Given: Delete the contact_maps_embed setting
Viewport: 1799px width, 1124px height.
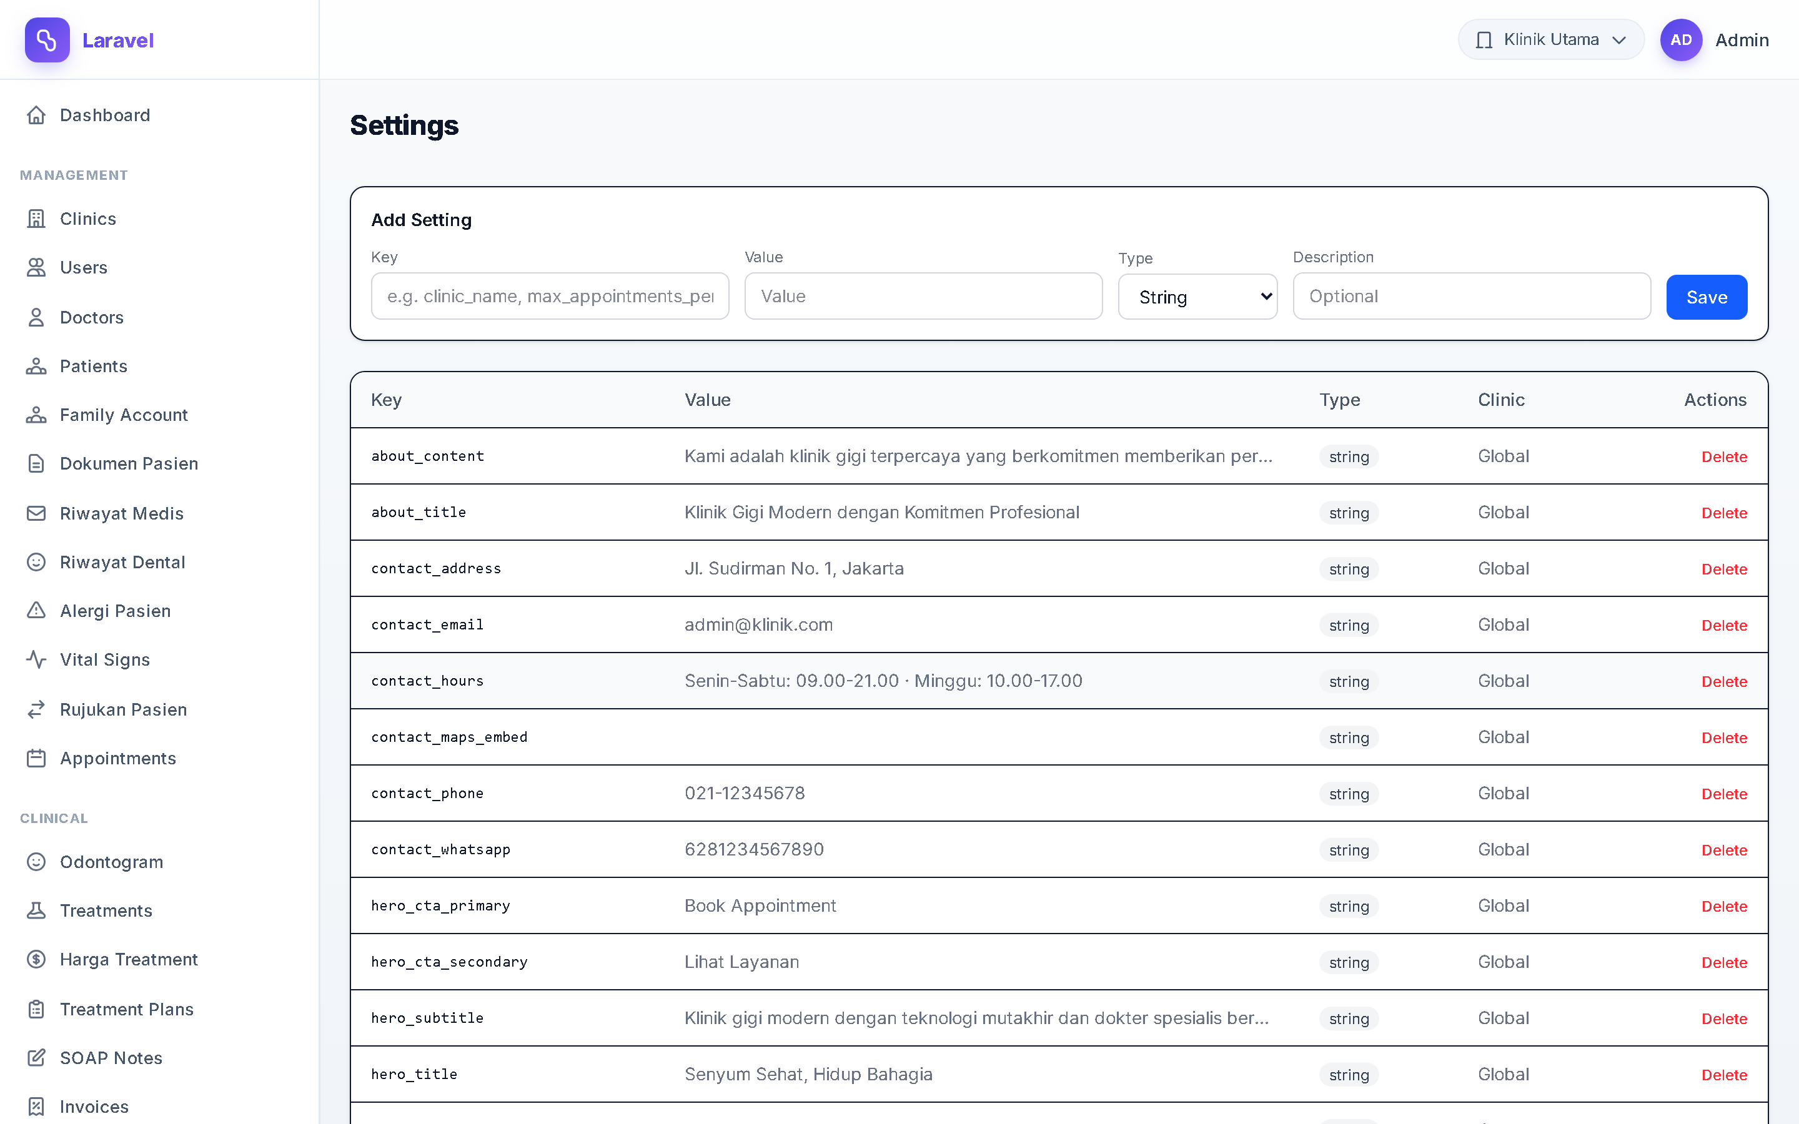Looking at the screenshot, I should [x=1724, y=738].
